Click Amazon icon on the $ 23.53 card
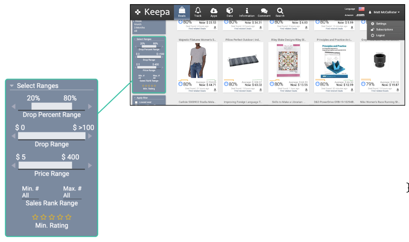The height and width of the screenshot is (242, 409). (215, 28)
